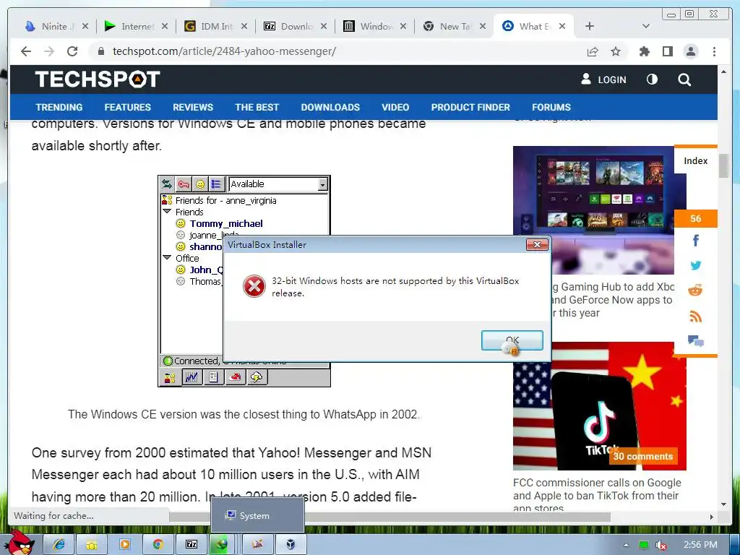740x555 pixels.
Task: Share the article on Twitter
Action: (696, 265)
